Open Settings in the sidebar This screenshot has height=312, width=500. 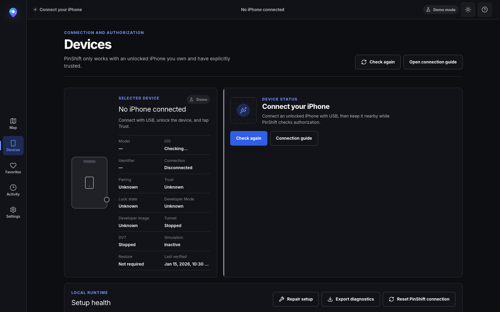click(13, 212)
